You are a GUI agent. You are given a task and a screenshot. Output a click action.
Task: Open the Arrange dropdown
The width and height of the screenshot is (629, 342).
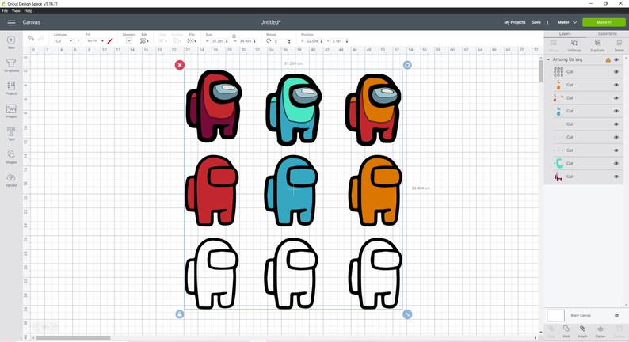[177, 41]
